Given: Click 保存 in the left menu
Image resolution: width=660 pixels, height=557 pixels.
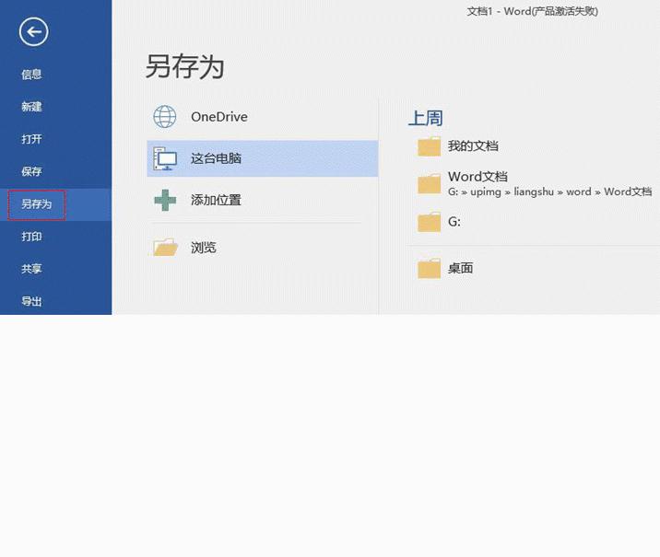Looking at the screenshot, I should (x=31, y=171).
